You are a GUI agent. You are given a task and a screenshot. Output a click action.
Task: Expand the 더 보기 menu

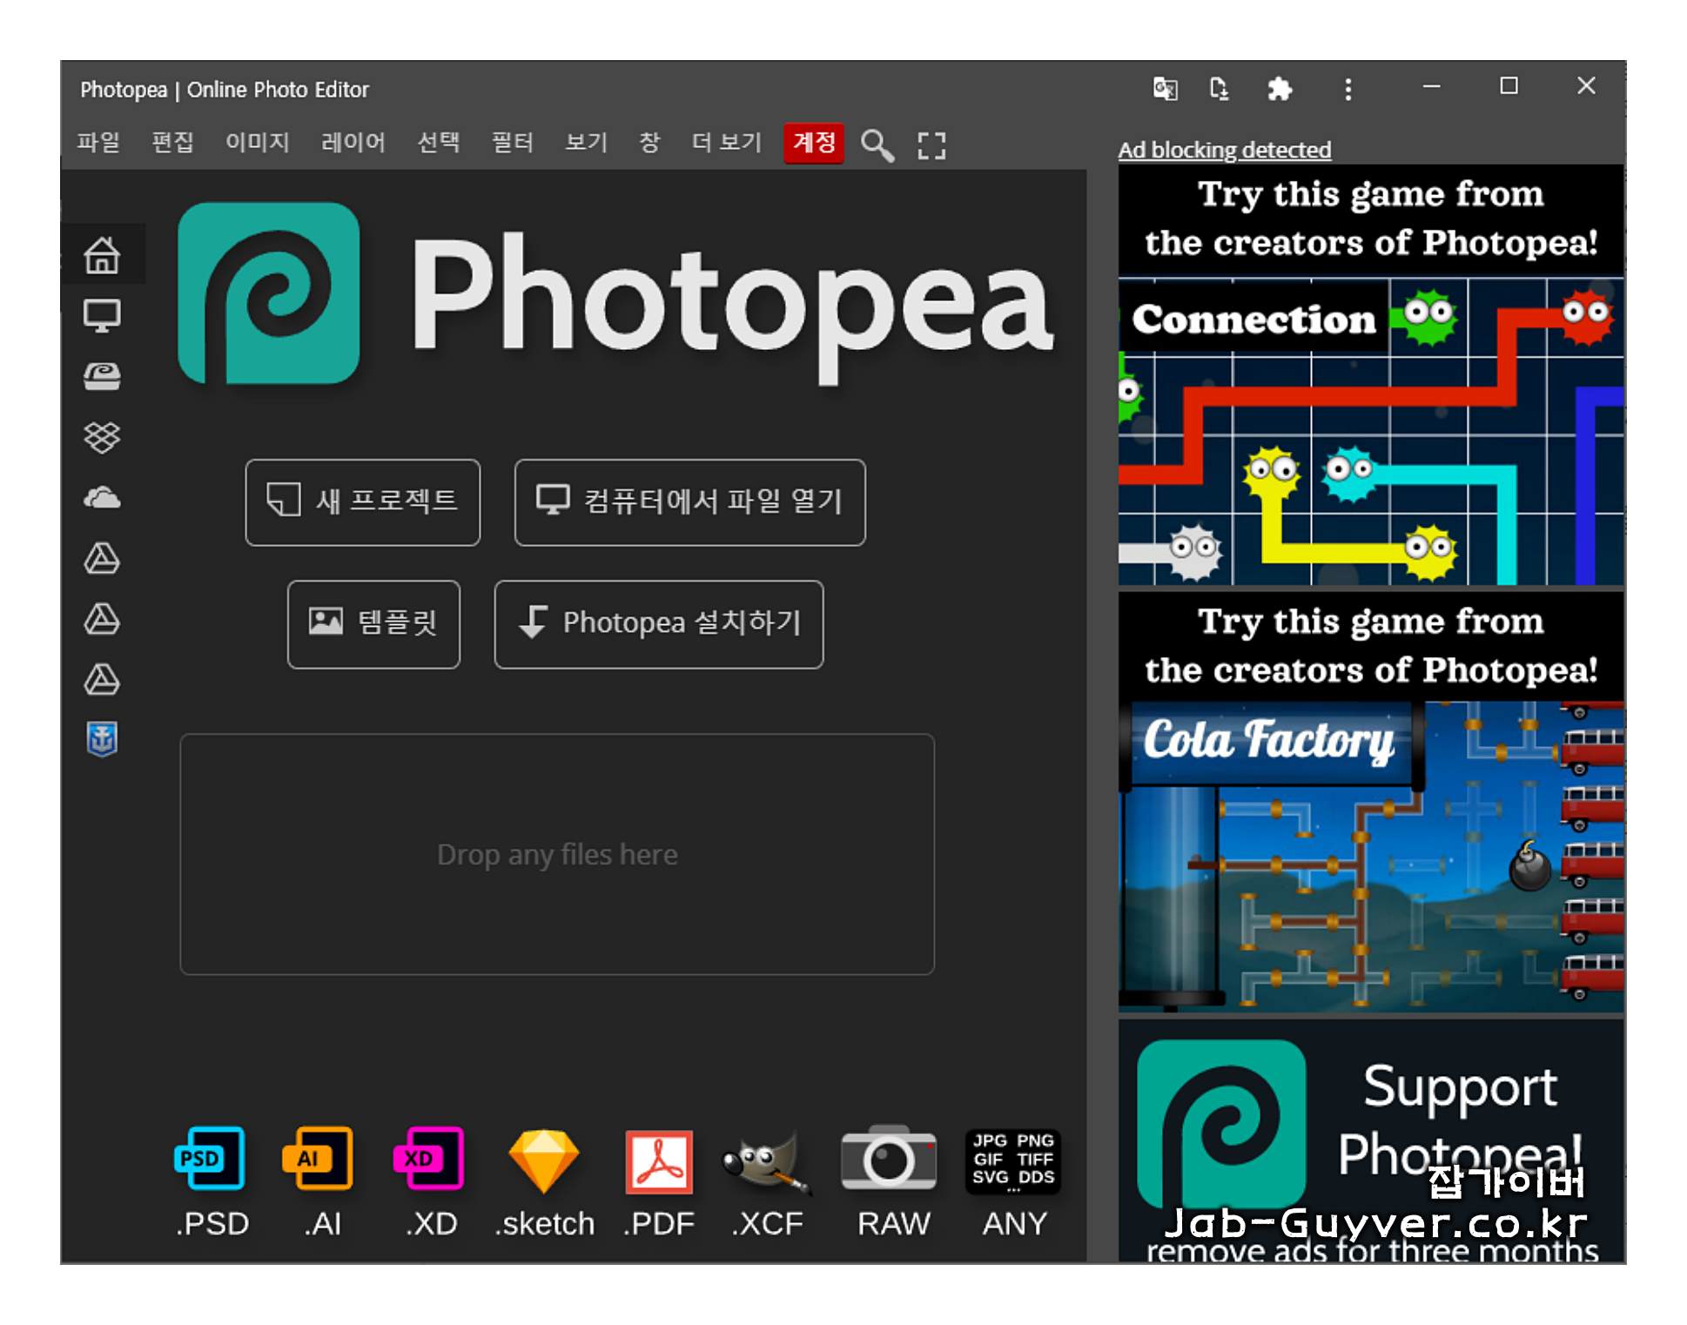(726, 142)
